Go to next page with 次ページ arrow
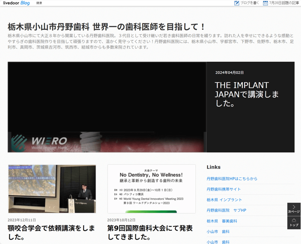 pos(294,209)
